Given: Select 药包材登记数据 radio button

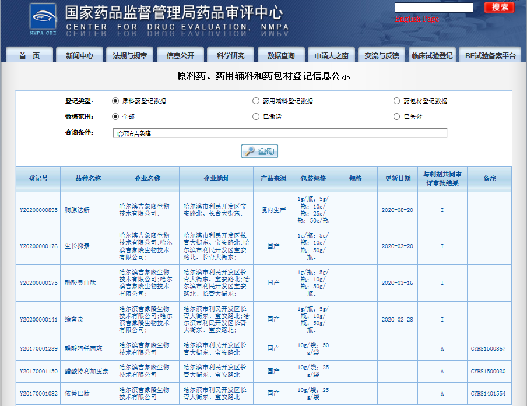Looking at the screenshot, I should point(397,101).
